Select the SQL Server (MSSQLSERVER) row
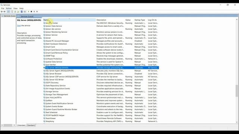The image size is (239, 134). (101, 68)
